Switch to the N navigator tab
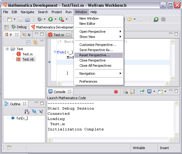 (26, 35)
